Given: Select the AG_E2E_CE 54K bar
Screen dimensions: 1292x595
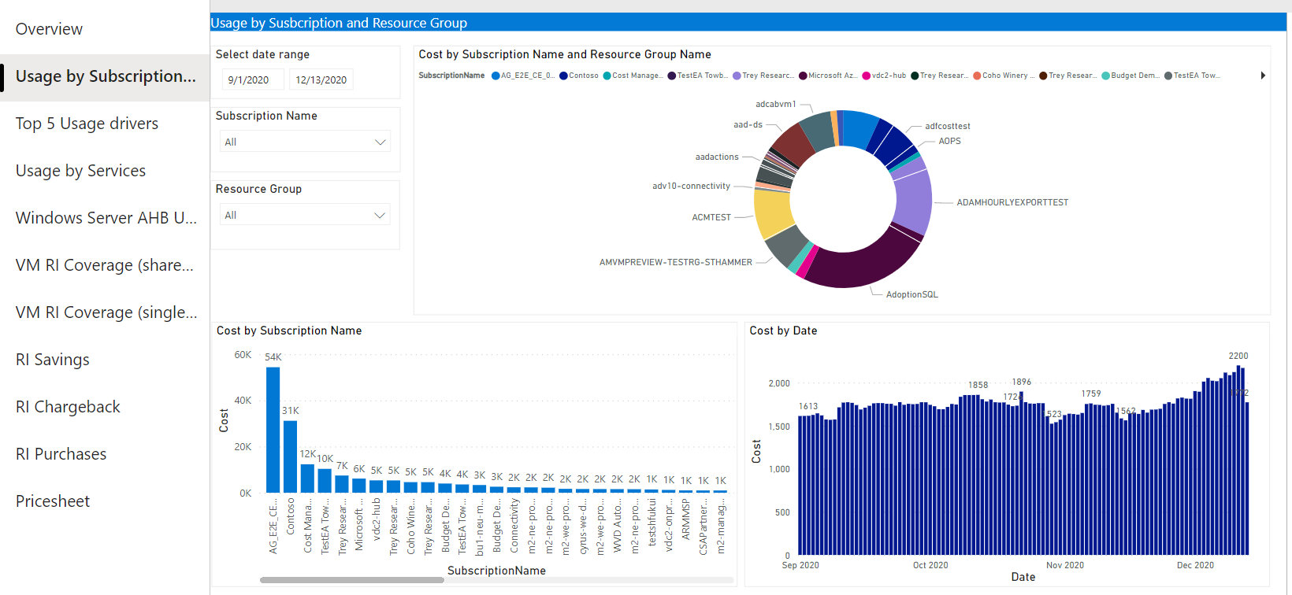Looking at the screenshot, I should [x=273, y=430].
